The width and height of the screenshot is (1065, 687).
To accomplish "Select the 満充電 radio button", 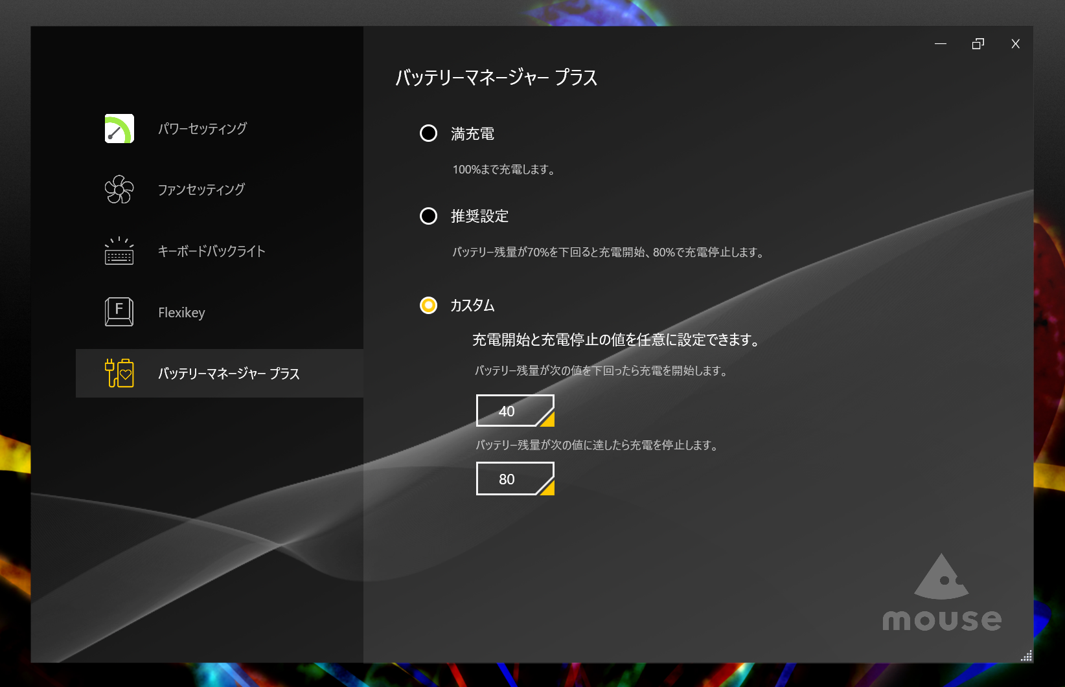I will coord(428,133).
